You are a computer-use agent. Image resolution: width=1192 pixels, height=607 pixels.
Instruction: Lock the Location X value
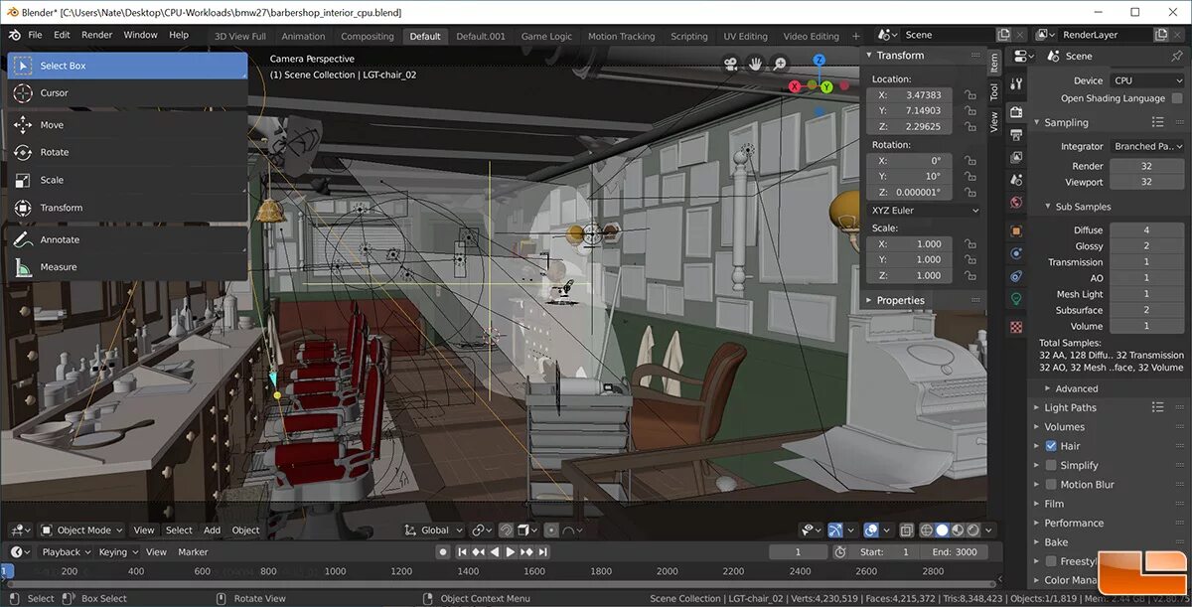[970, 95]
